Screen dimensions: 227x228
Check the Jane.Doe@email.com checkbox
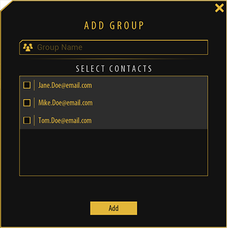[x=27, y=85]
